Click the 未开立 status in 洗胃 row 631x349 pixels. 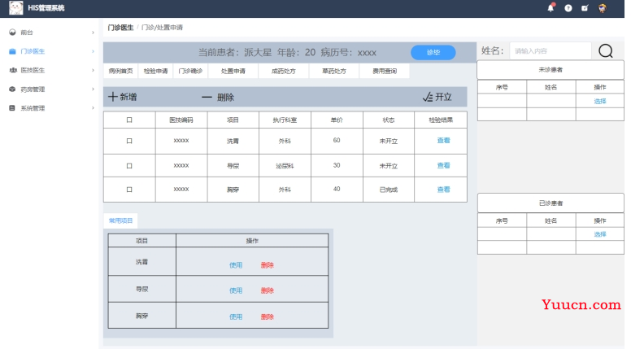389,142
